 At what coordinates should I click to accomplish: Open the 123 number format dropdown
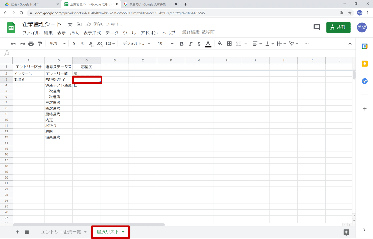(110, 44)
